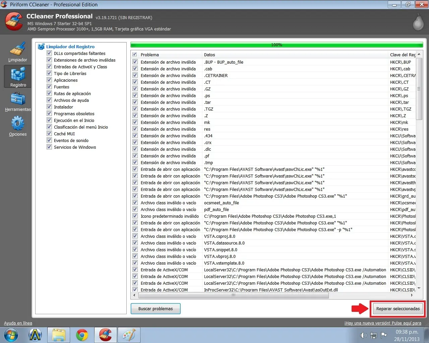
Task: Click Reparar seleccionadas button
Action: (398, 309)
